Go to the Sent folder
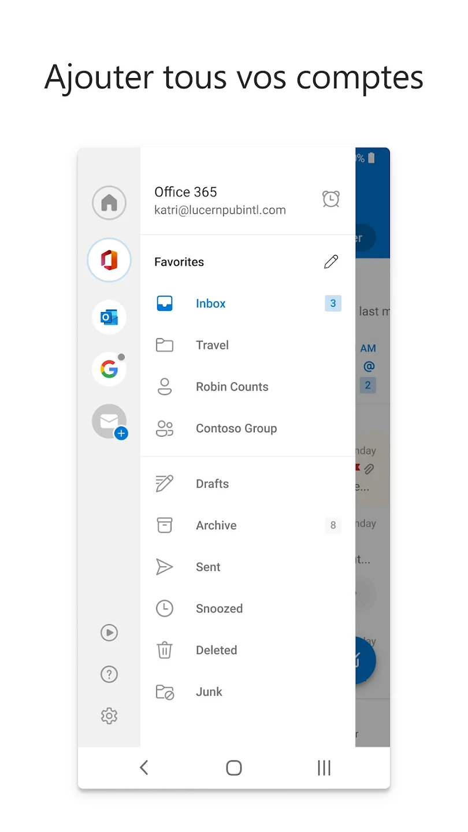The height and width of the screenshot is (832, 468). [x=208, y=567]
